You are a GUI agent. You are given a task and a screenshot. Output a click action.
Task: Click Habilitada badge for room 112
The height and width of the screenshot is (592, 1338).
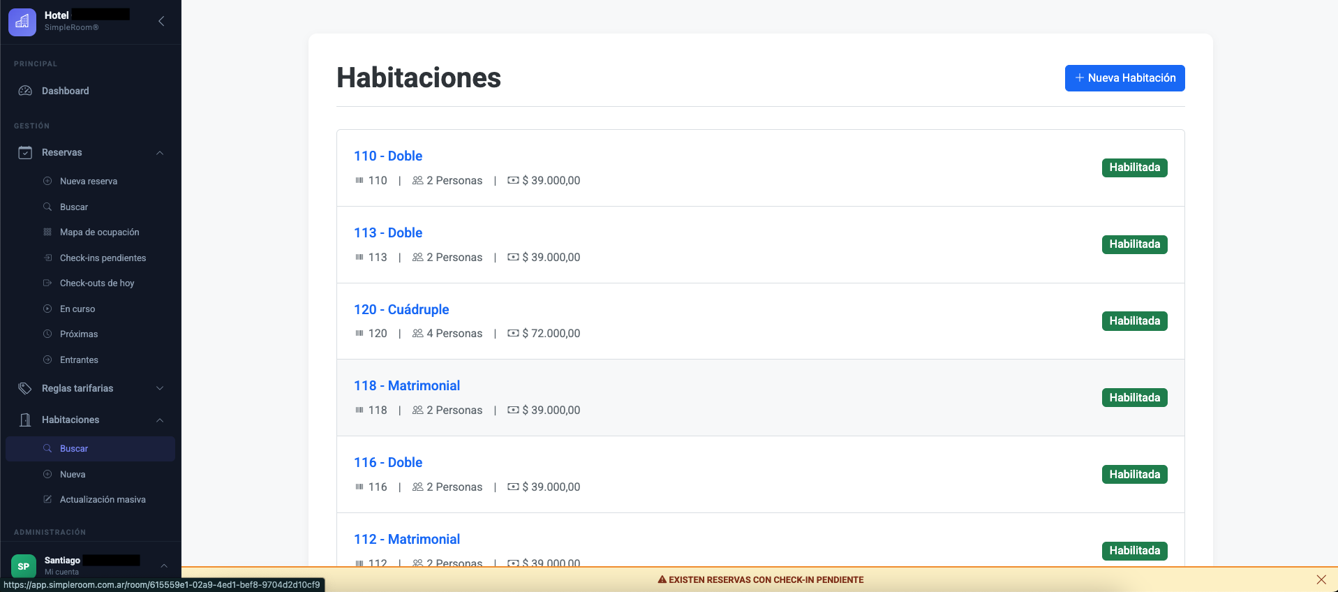[1135, 551]
